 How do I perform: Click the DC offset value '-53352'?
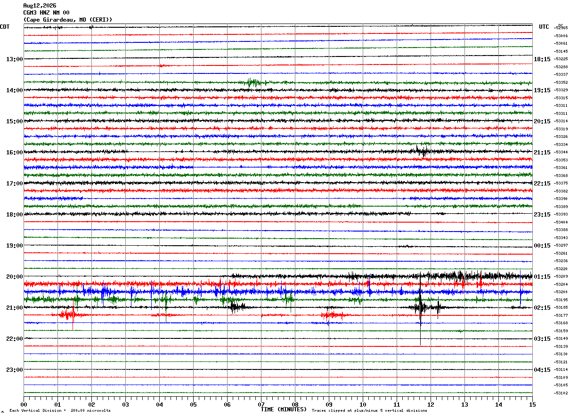(x=561, y=82)
